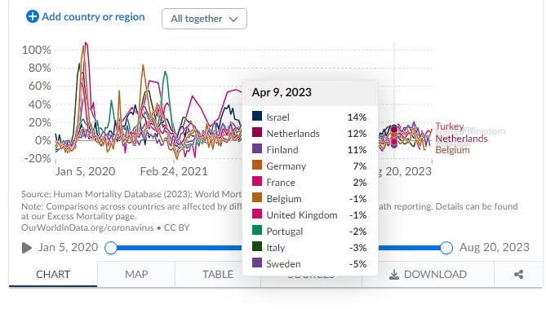Viewport: 546px width, 309px height.
Task: Click the OurWorldInData.org/coronavirus source text
Action: coord(87,228)
